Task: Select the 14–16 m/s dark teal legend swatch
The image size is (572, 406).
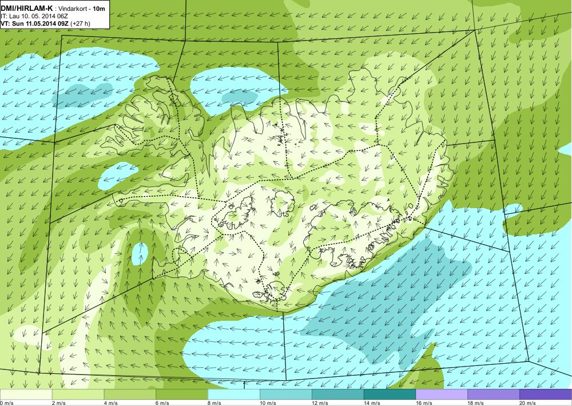Action: pyautogui.click(x=390, y=395)
